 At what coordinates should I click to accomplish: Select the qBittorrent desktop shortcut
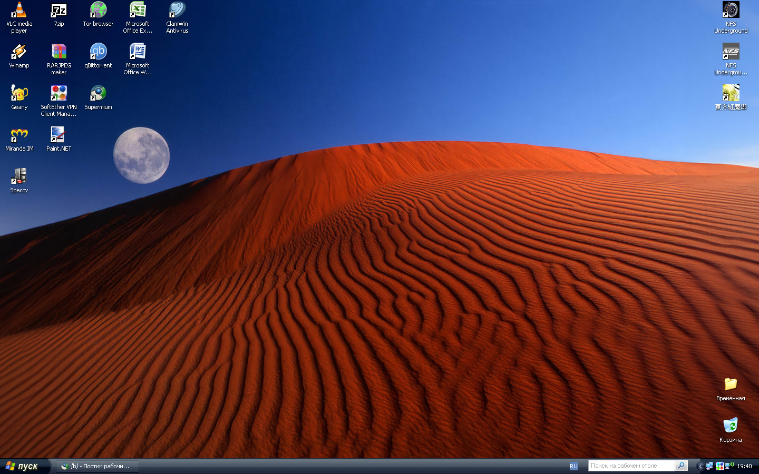tap(98, 56)
